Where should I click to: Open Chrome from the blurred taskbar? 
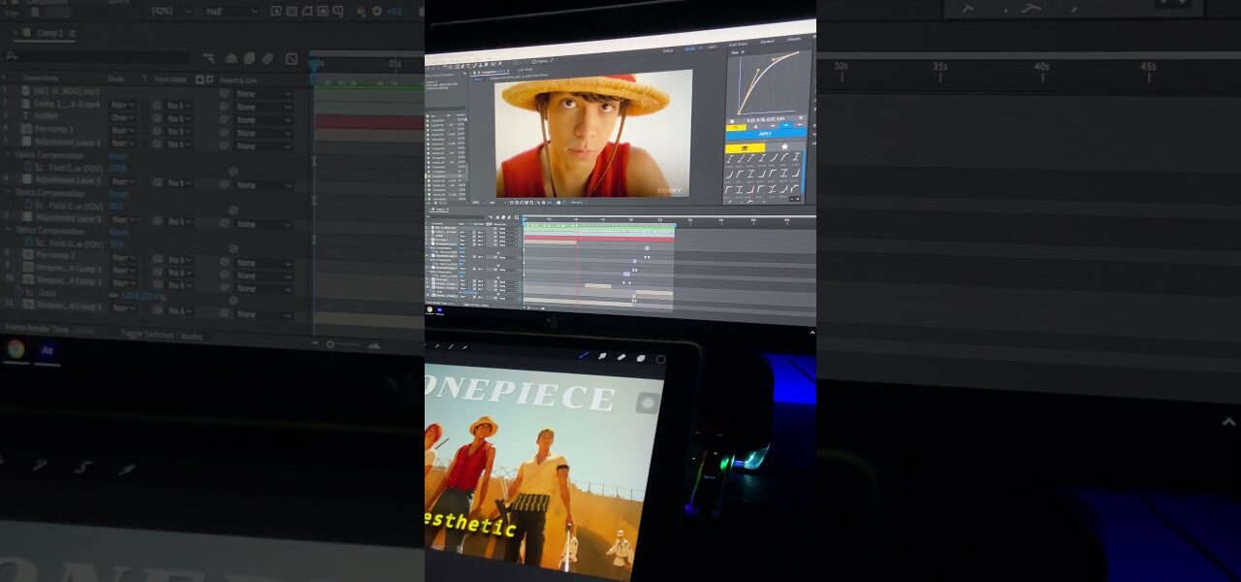click(x=16, y=349)
